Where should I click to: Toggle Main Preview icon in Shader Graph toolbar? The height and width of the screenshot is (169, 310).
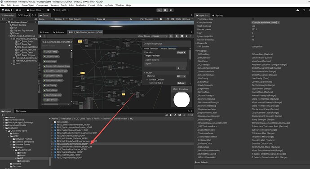tap(182, 36)
